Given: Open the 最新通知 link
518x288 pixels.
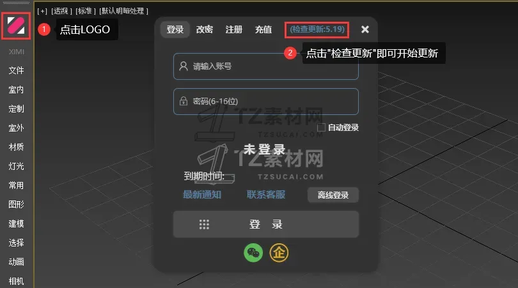Looking at the screenshot, I should pos(202,195).
